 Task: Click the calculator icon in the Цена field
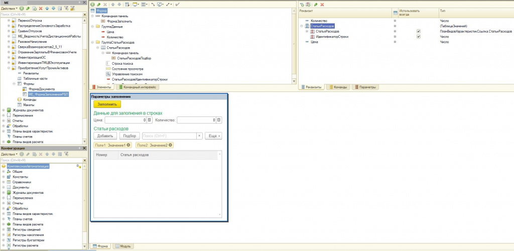coord(149,120)
